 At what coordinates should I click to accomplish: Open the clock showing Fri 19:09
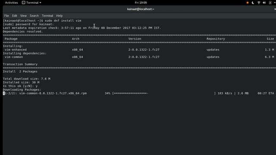tap(141, 3)
